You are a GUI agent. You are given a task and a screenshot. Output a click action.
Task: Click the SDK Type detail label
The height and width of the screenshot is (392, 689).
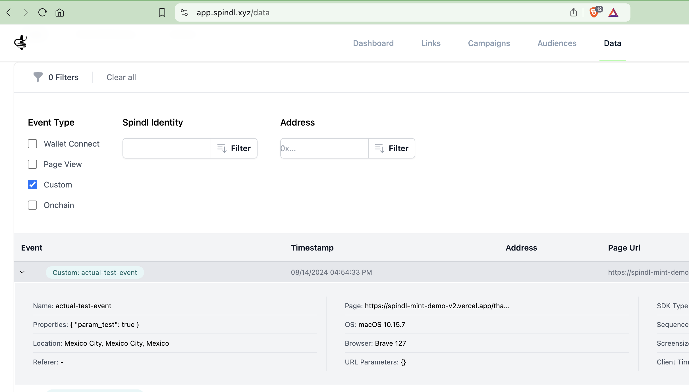point(673,306)
